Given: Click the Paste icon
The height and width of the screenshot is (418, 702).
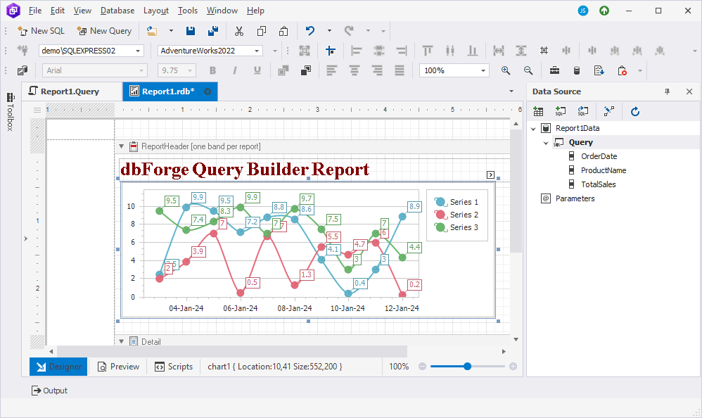Looking at the screenshot, I should click(x=283, y=31).
